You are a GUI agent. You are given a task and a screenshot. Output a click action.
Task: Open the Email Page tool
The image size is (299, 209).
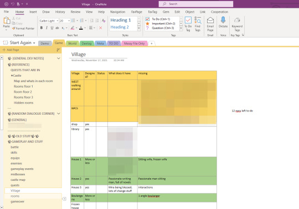tap(210, 24)
